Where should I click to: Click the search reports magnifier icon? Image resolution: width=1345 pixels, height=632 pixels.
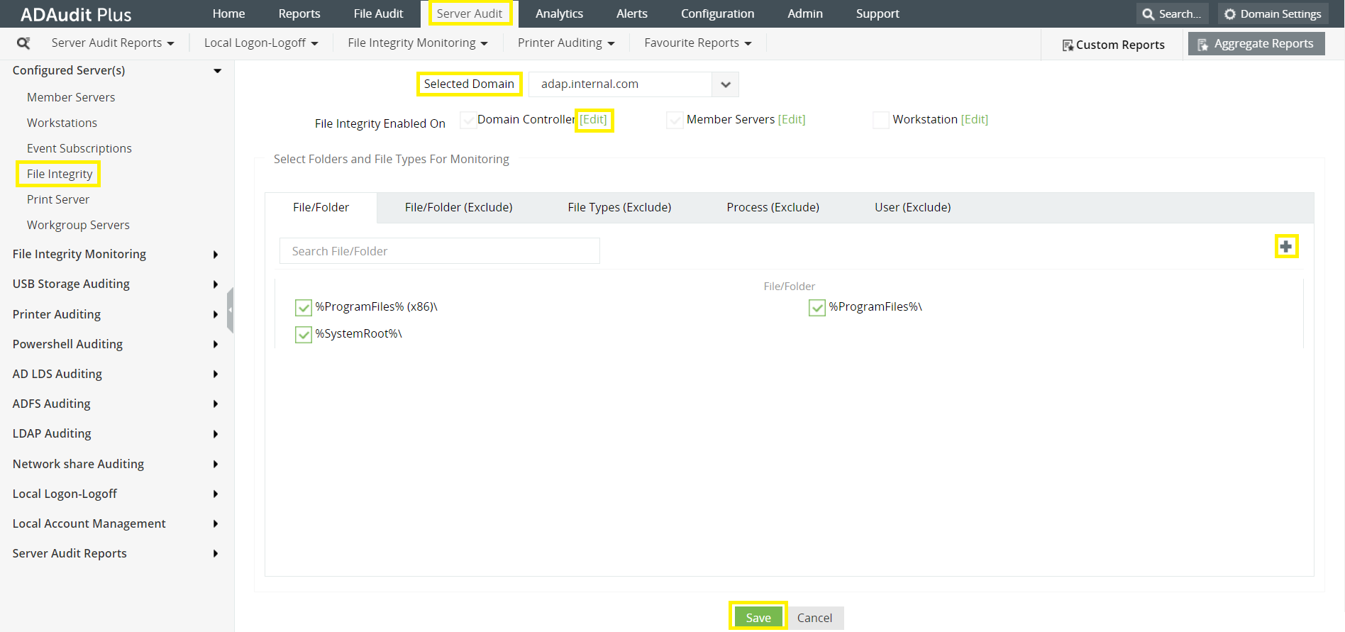23,43
